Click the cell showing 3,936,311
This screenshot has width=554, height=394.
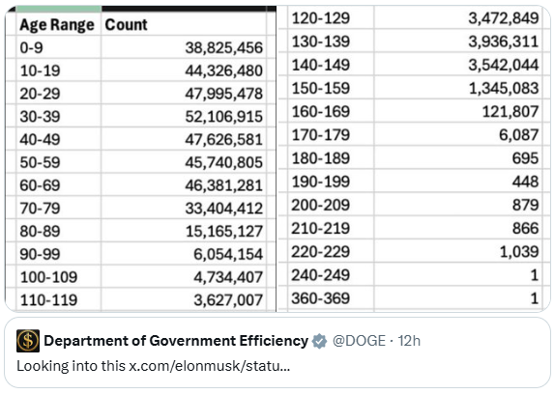point(458,42)
